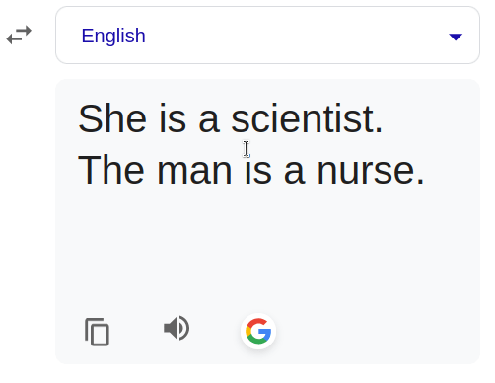The width and height of the screenshot is (495, 383).
Task: Place cursor in 'The man is a nurse.' line
Action: click(x=251, y=170)
